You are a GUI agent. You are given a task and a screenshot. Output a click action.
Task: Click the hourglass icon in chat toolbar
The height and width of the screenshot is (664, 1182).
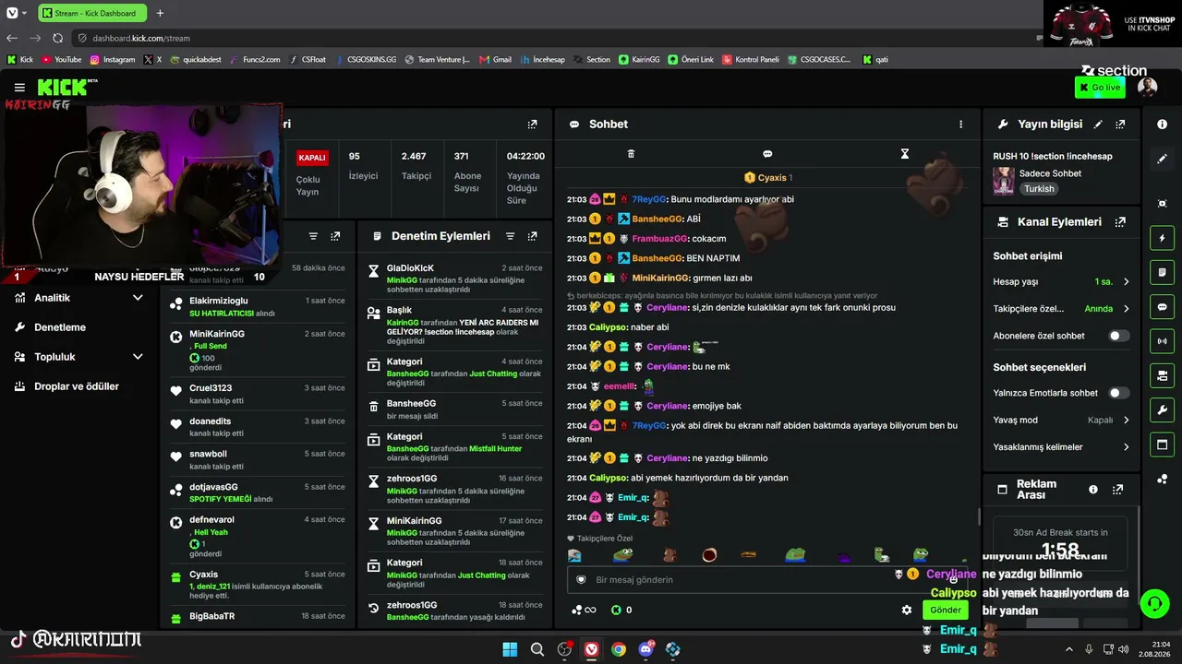(905, 154)
